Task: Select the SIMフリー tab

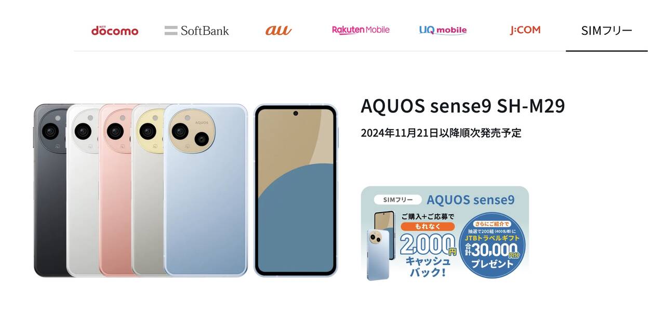Action: coord(607,30)
